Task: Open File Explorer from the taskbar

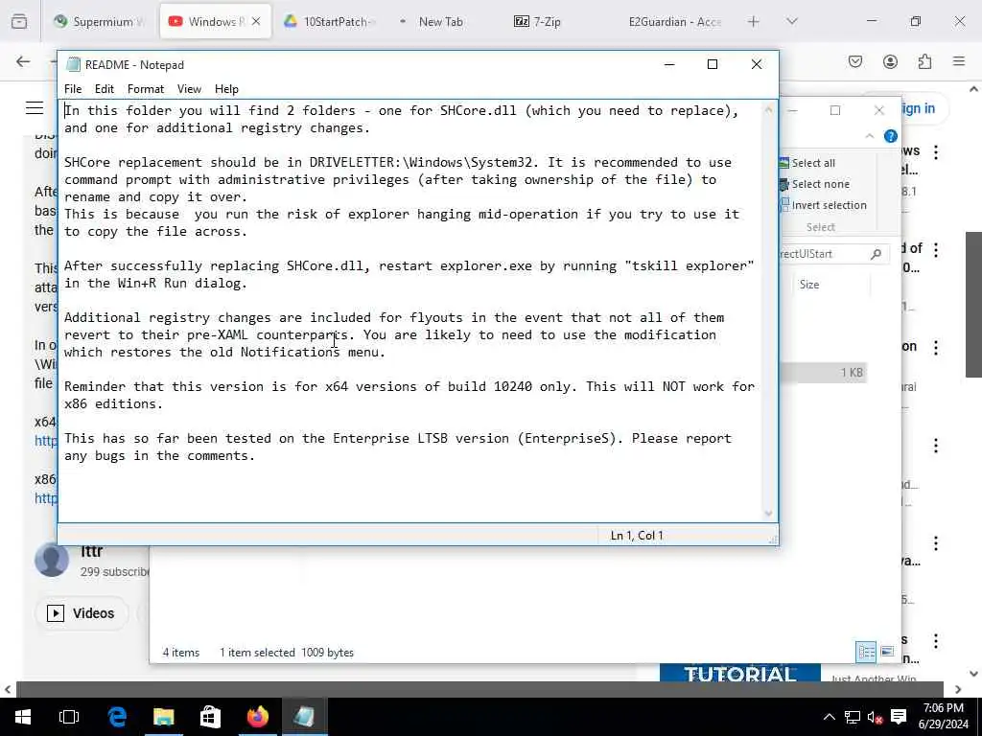Action: tap(163, 717)
